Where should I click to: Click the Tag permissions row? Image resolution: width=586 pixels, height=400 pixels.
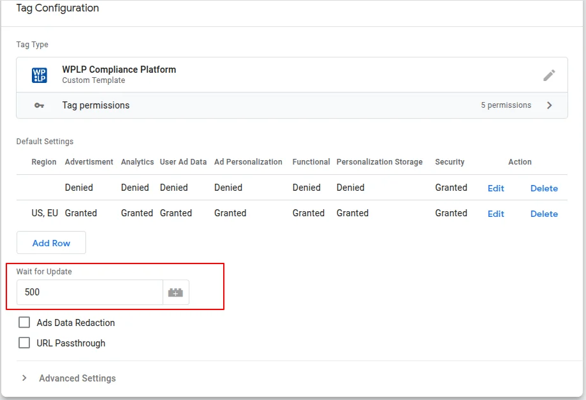point(96,105)
